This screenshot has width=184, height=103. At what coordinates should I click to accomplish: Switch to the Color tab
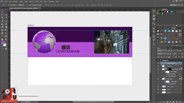pos(158,9)
